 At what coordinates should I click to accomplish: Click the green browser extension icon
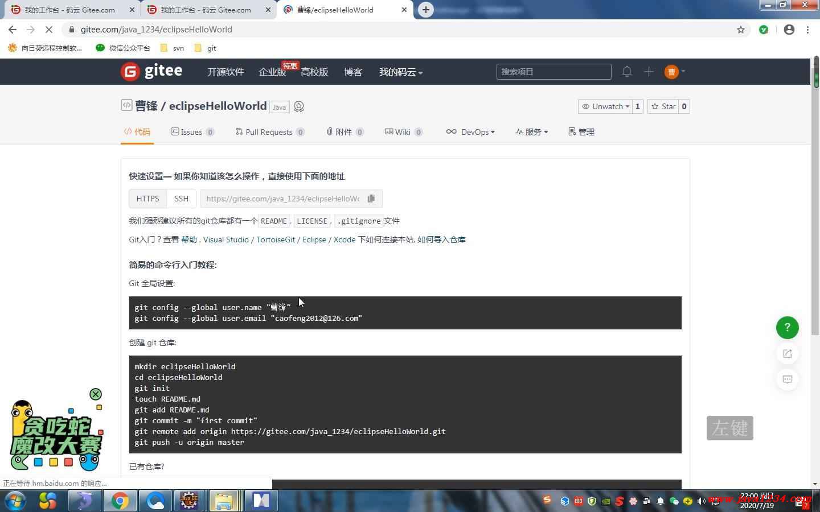click(x=764, y=30)
